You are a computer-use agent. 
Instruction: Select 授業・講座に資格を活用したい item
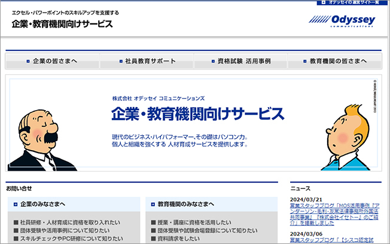(x=191, y=222)
